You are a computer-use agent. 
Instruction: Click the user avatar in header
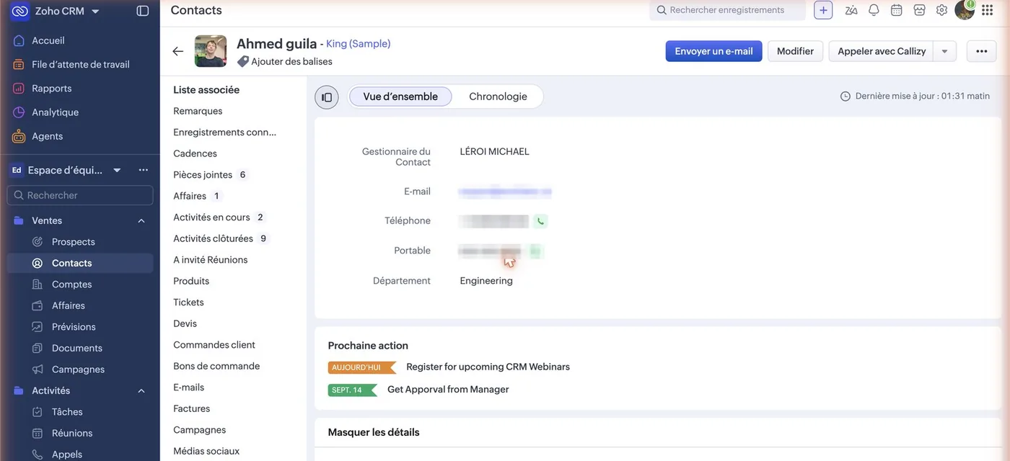[965, 10]
